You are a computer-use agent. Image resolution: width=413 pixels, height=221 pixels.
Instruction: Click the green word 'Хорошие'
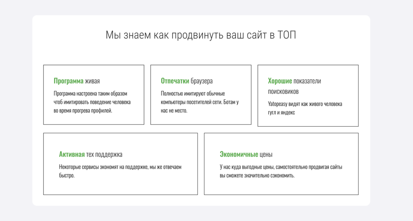(280, 81)
